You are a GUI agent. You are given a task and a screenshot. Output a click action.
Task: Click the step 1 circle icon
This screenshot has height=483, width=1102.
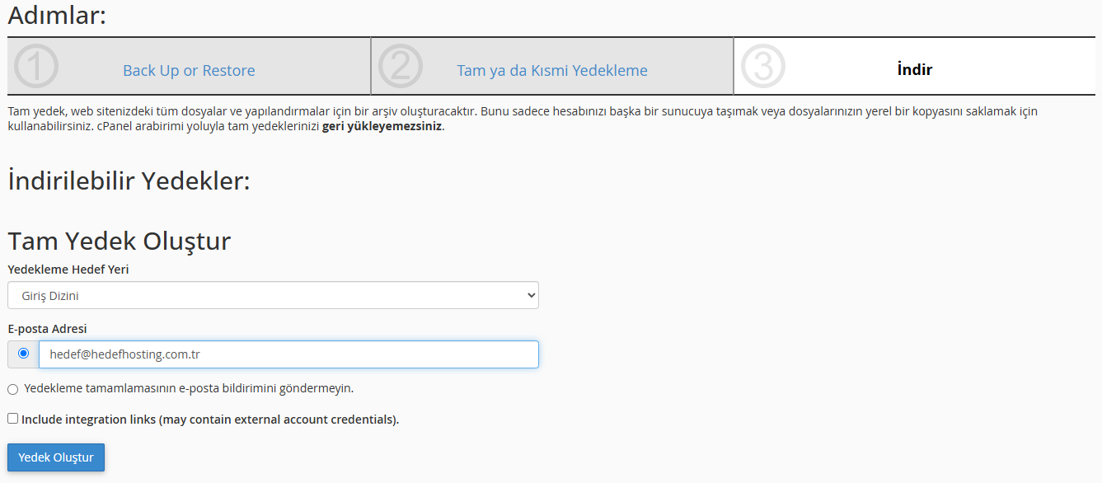pos(36,67)
